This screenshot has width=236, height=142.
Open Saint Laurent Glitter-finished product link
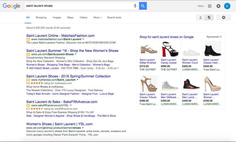(x=148, y=61)
